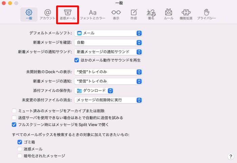
Task: Expand the デフォルトメールソフト dropdown
Action: coord(108,33)
